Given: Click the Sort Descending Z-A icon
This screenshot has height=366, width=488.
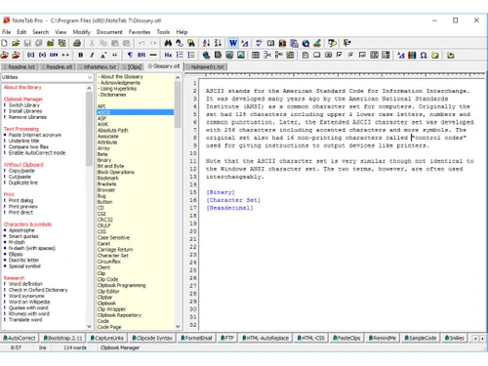Looking at the screenshot, I should coord(218,43).
